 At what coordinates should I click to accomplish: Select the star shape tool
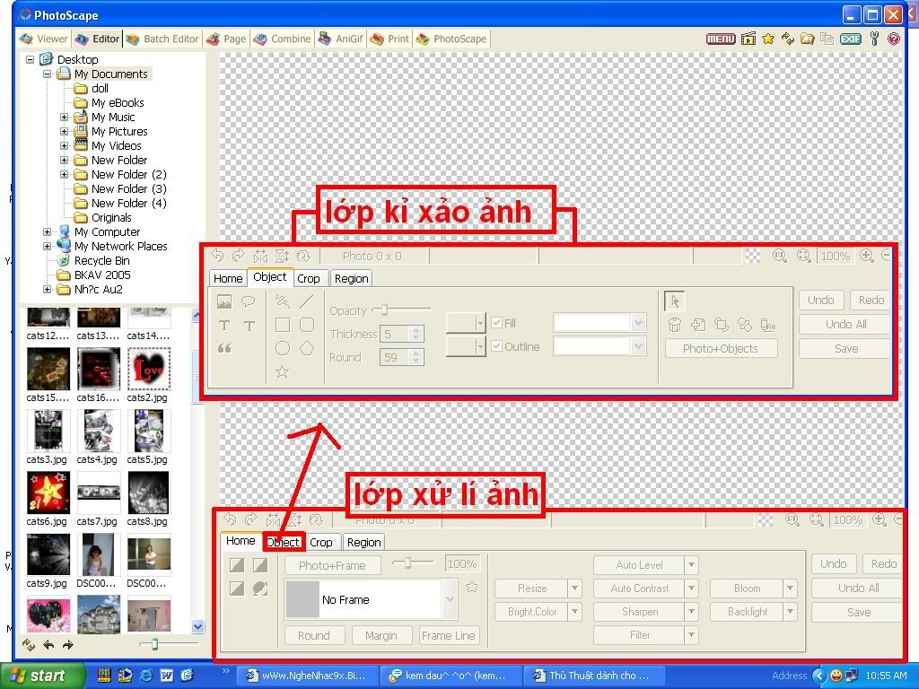point(282,371)
